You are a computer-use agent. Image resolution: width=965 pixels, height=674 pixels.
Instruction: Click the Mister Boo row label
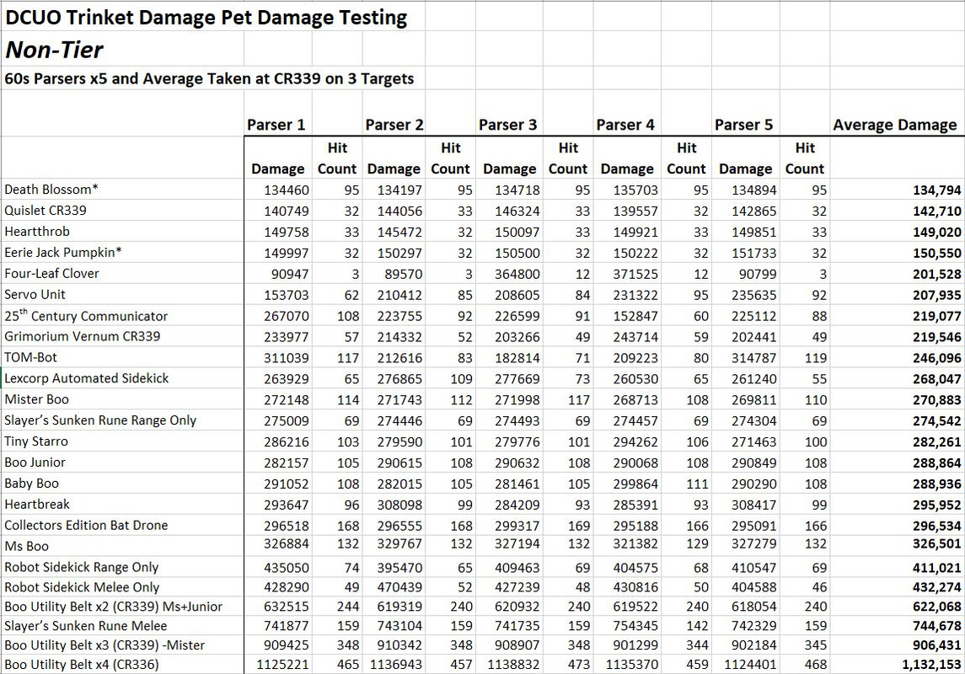36,399
